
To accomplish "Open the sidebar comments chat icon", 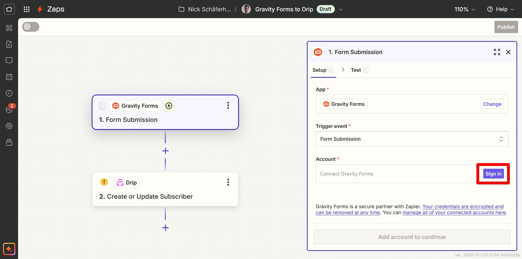I will (x=9, y=61).
